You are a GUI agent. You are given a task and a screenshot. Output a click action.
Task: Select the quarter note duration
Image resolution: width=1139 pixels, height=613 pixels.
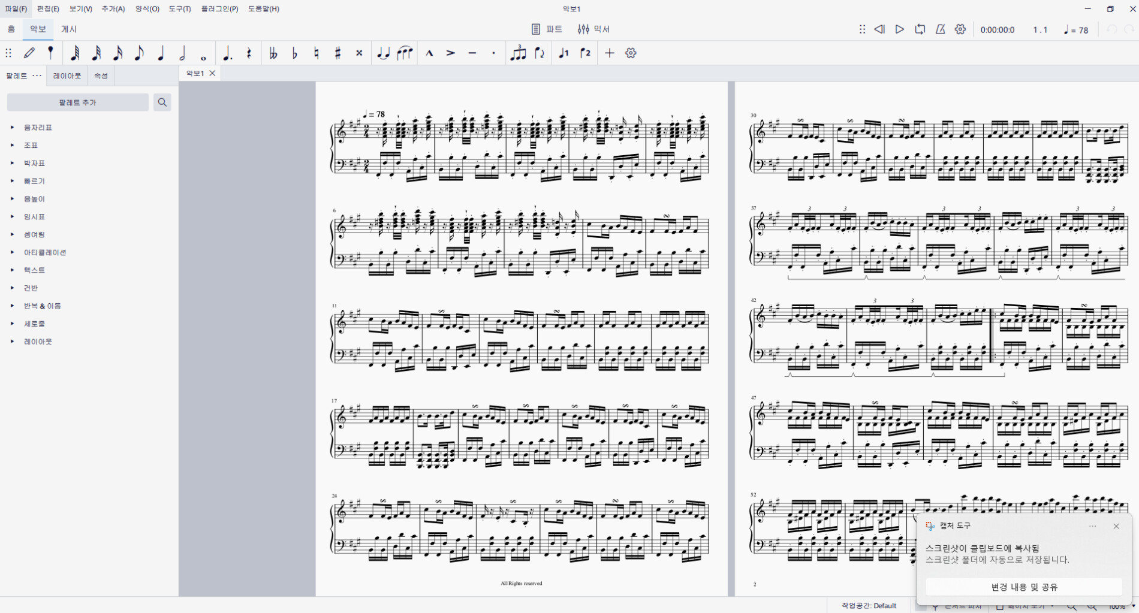[161, 53]
